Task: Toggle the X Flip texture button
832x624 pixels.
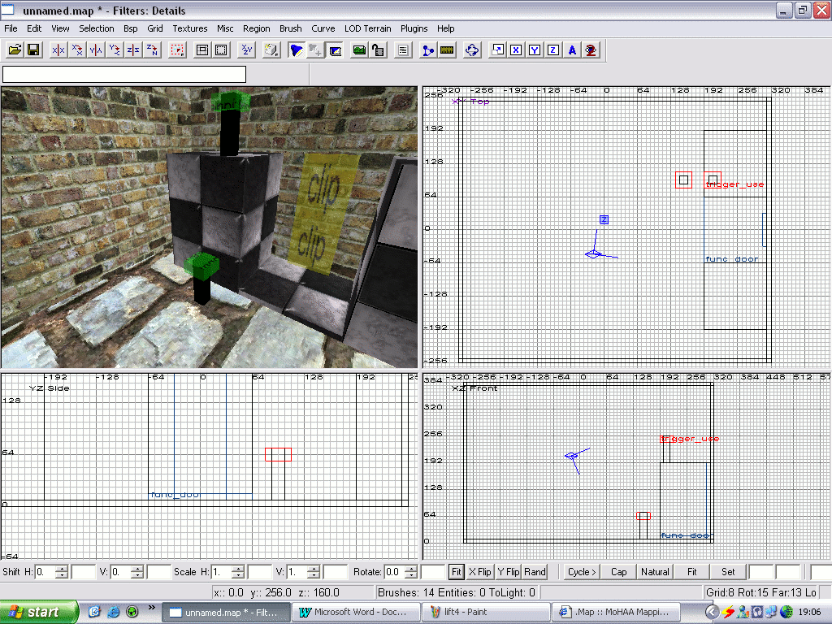Action: 479,572
